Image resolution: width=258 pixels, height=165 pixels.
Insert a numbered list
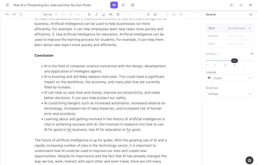point(155,15)
